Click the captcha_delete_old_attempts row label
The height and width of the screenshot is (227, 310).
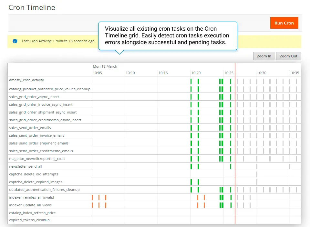point(33,174)
